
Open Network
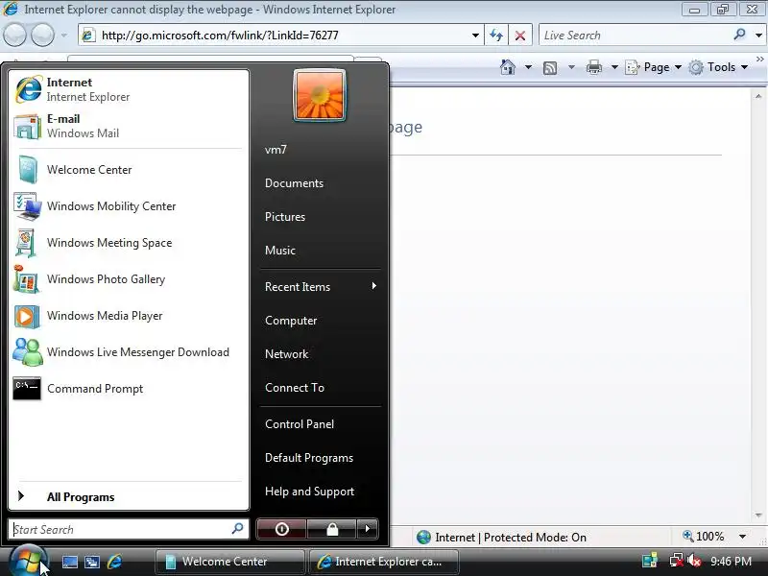(x=320, y=353)
